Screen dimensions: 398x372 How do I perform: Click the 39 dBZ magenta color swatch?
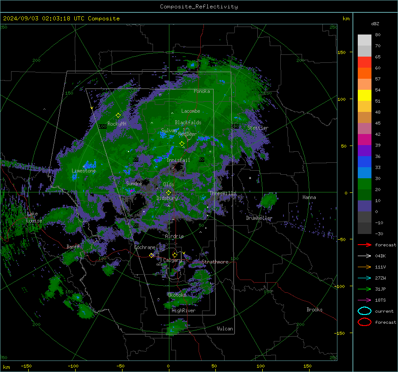pos(364,140)
